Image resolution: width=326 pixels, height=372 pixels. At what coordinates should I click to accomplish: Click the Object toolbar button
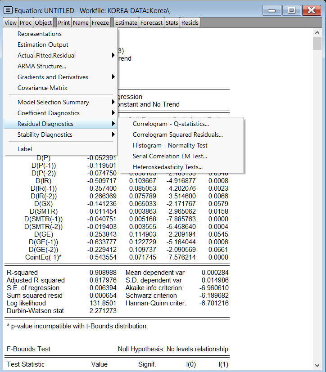(43, 22)
